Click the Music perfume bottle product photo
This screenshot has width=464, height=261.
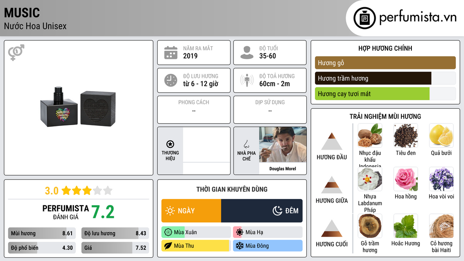[x=78, y=107]
